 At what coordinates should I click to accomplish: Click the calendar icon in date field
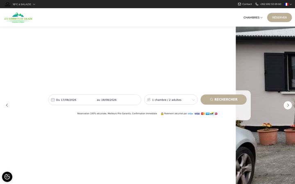coord(53,100)
